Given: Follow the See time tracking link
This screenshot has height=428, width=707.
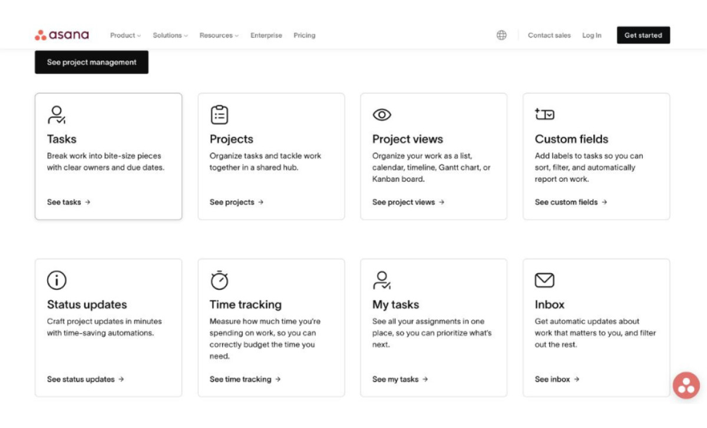Looking at the screenshot, I should 244,379.
